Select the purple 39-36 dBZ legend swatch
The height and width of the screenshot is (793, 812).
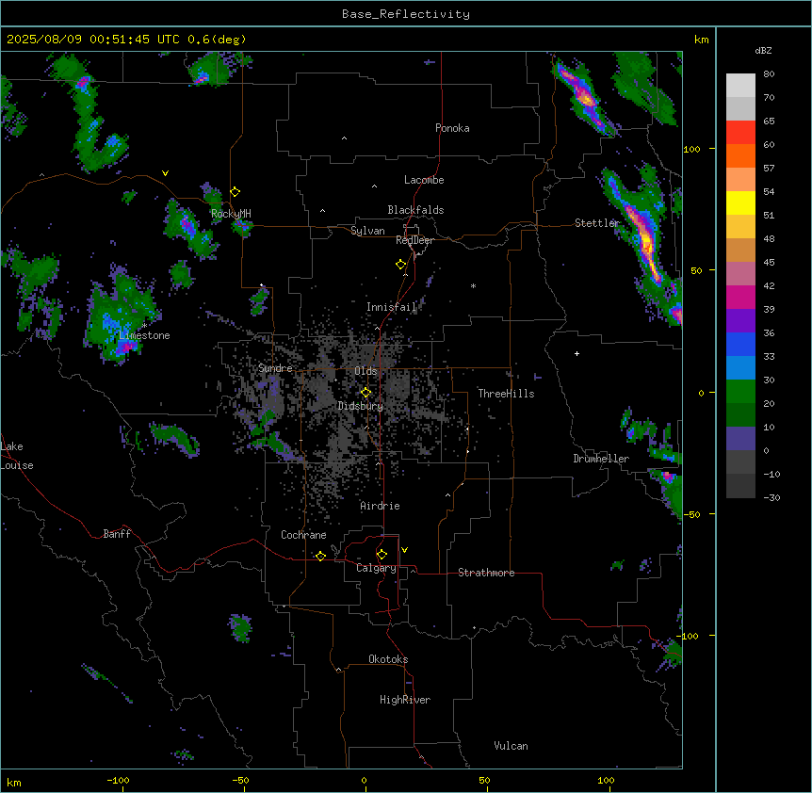(x=740, y=321)
